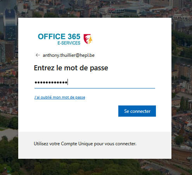The height and width of the screenshot is (175, 192).
Task: Click on the masked password dots
Action: point(51,82)
